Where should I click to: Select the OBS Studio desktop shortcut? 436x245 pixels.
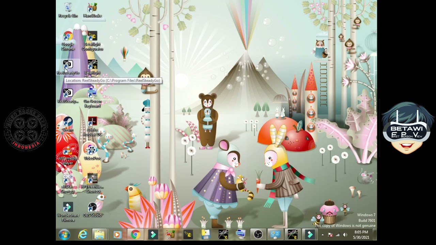pyautogui.click(x=92, y=210)
